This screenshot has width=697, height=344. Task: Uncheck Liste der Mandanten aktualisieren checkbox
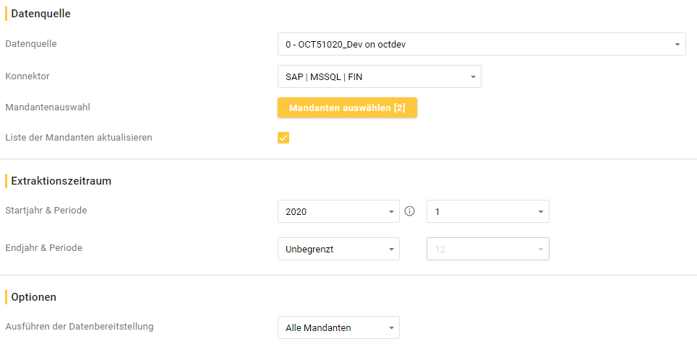[x=283, y=138]
